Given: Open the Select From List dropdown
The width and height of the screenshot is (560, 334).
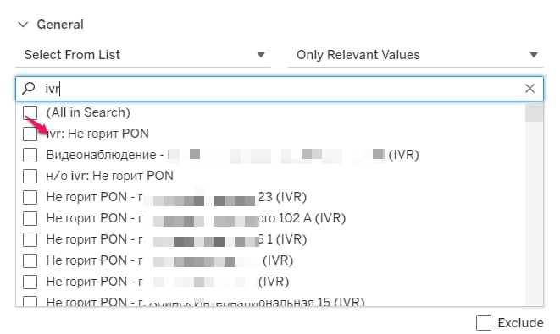Looking at the screenshot, I should (143, 55).
